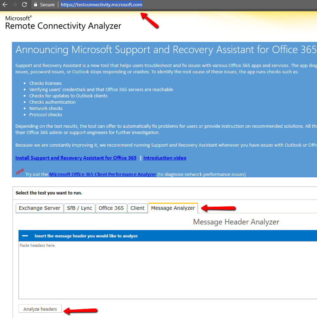Click the 'Checks licenses' bullet text
Screen dimensions: 317x318
tap(45, 83)
